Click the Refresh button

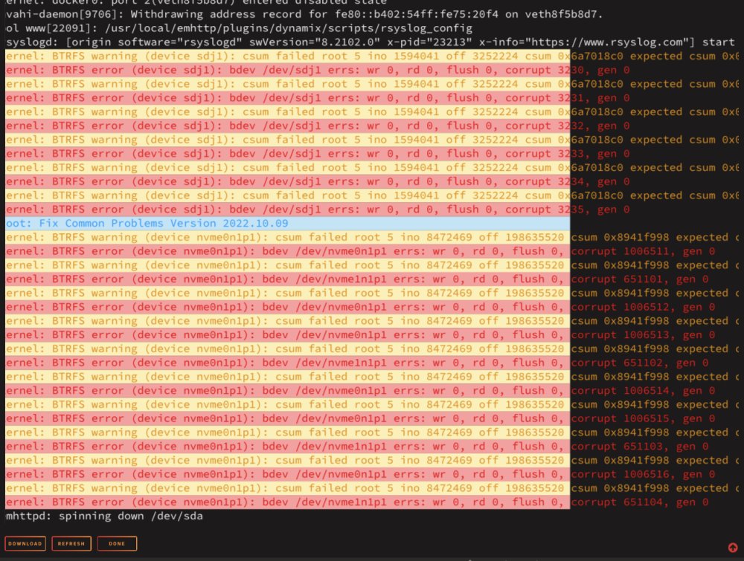click(x=71, y=543)
